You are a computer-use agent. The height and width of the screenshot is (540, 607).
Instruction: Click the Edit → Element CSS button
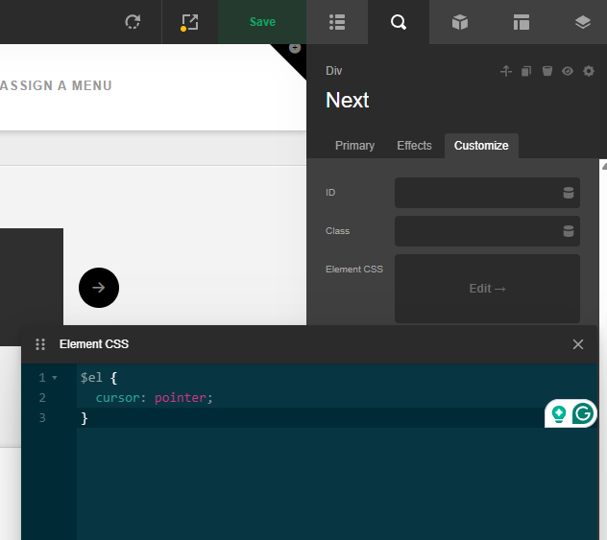[x=487, y=289]
